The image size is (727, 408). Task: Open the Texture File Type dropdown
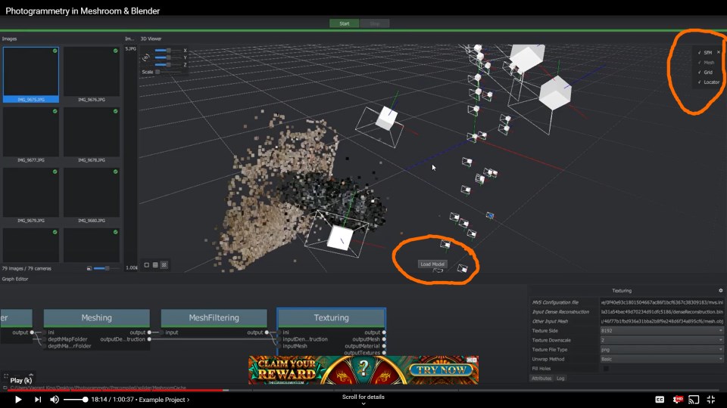tap(662, 350)
